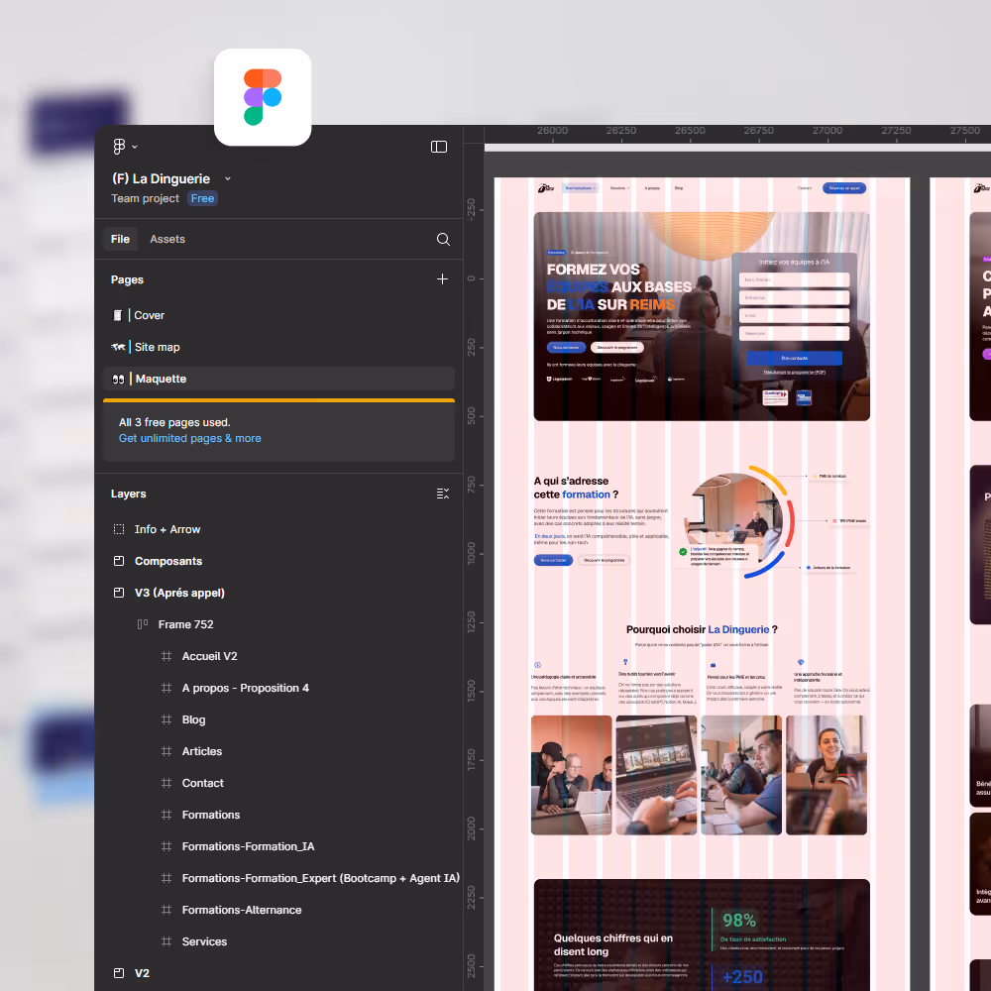Click the auto layout icon of Frame 752

click(143, 624)
